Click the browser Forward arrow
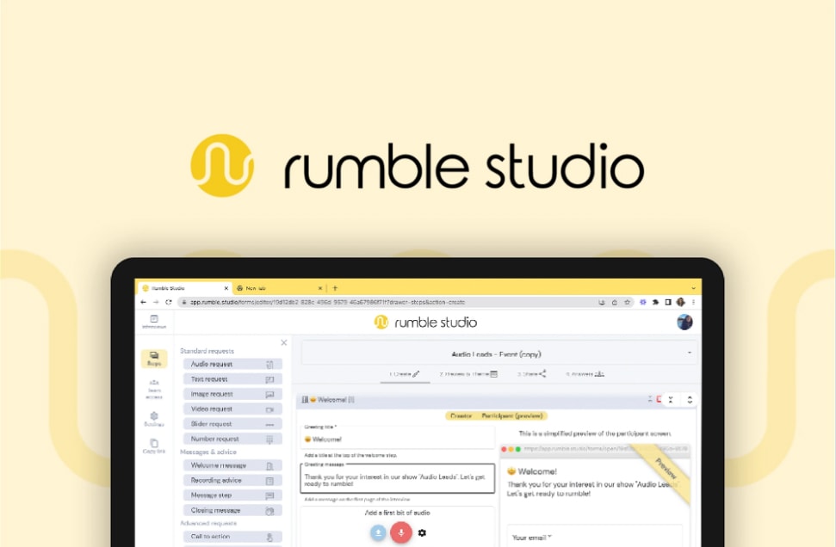Image resolution: width=836 pixels, height=547 pixels. coord(156,302)
